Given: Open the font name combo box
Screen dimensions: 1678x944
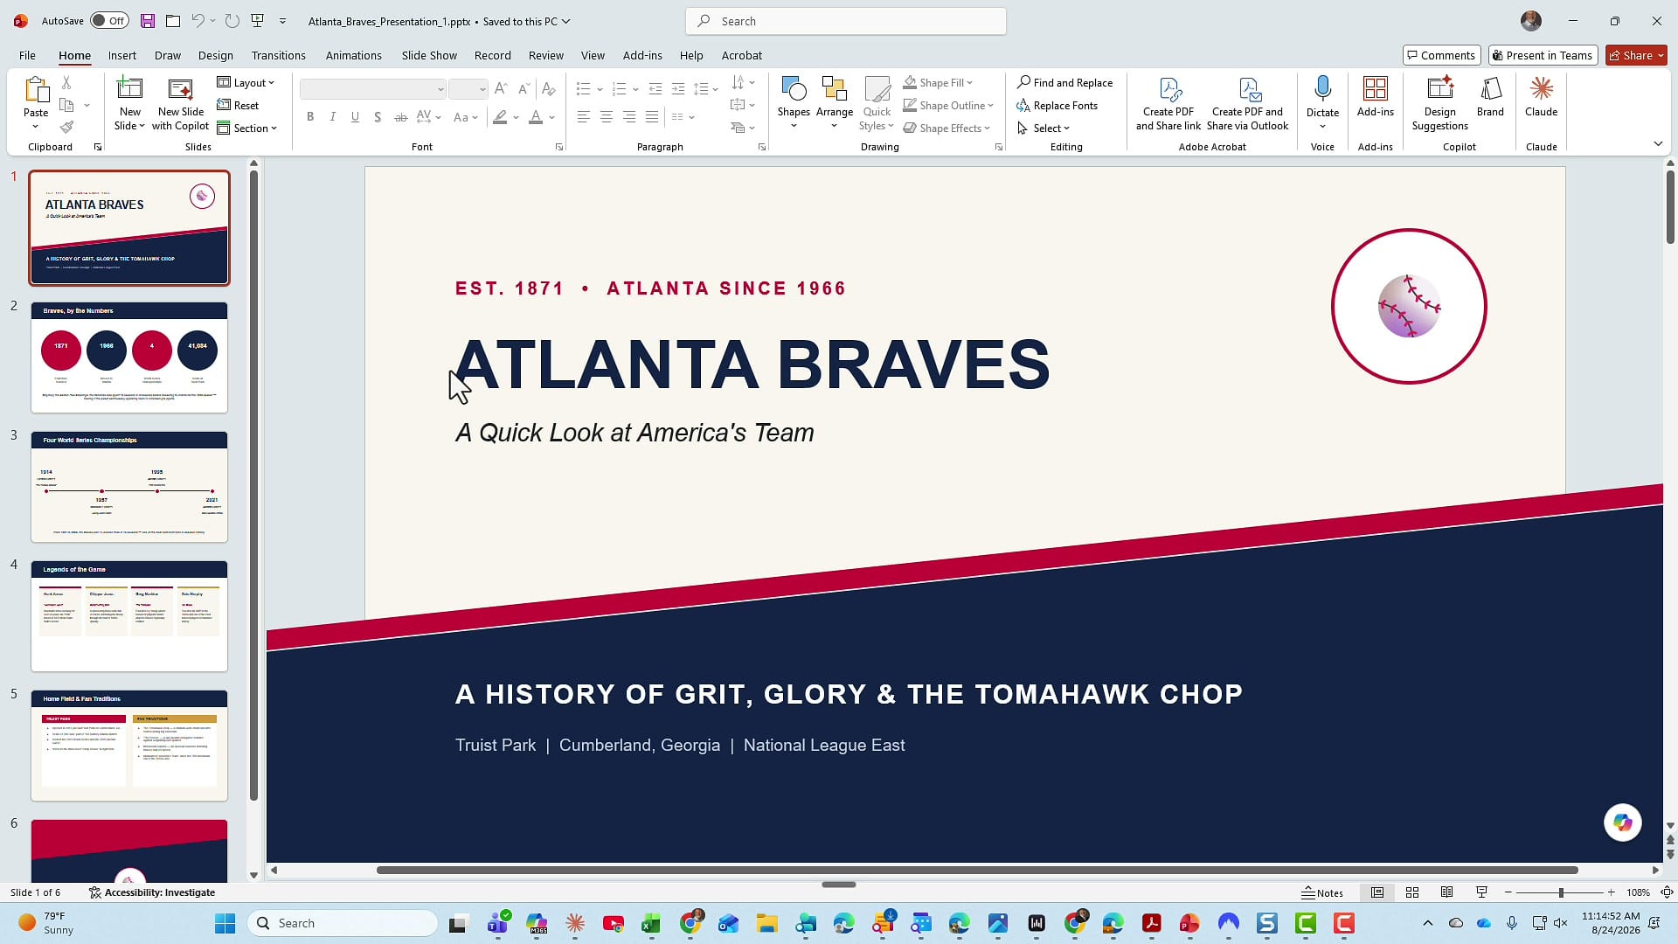Looking at the screenshot, I should [x=373, y=88].
